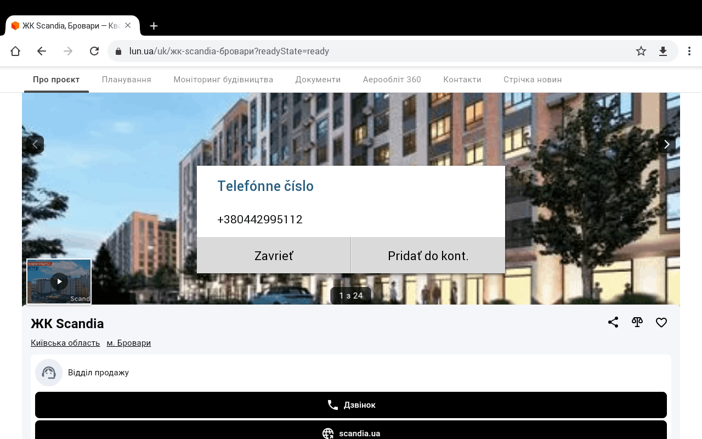Screen dimensions: 702x439
Task: Bookmark this page with the star icon
Action: coord(641,51)
